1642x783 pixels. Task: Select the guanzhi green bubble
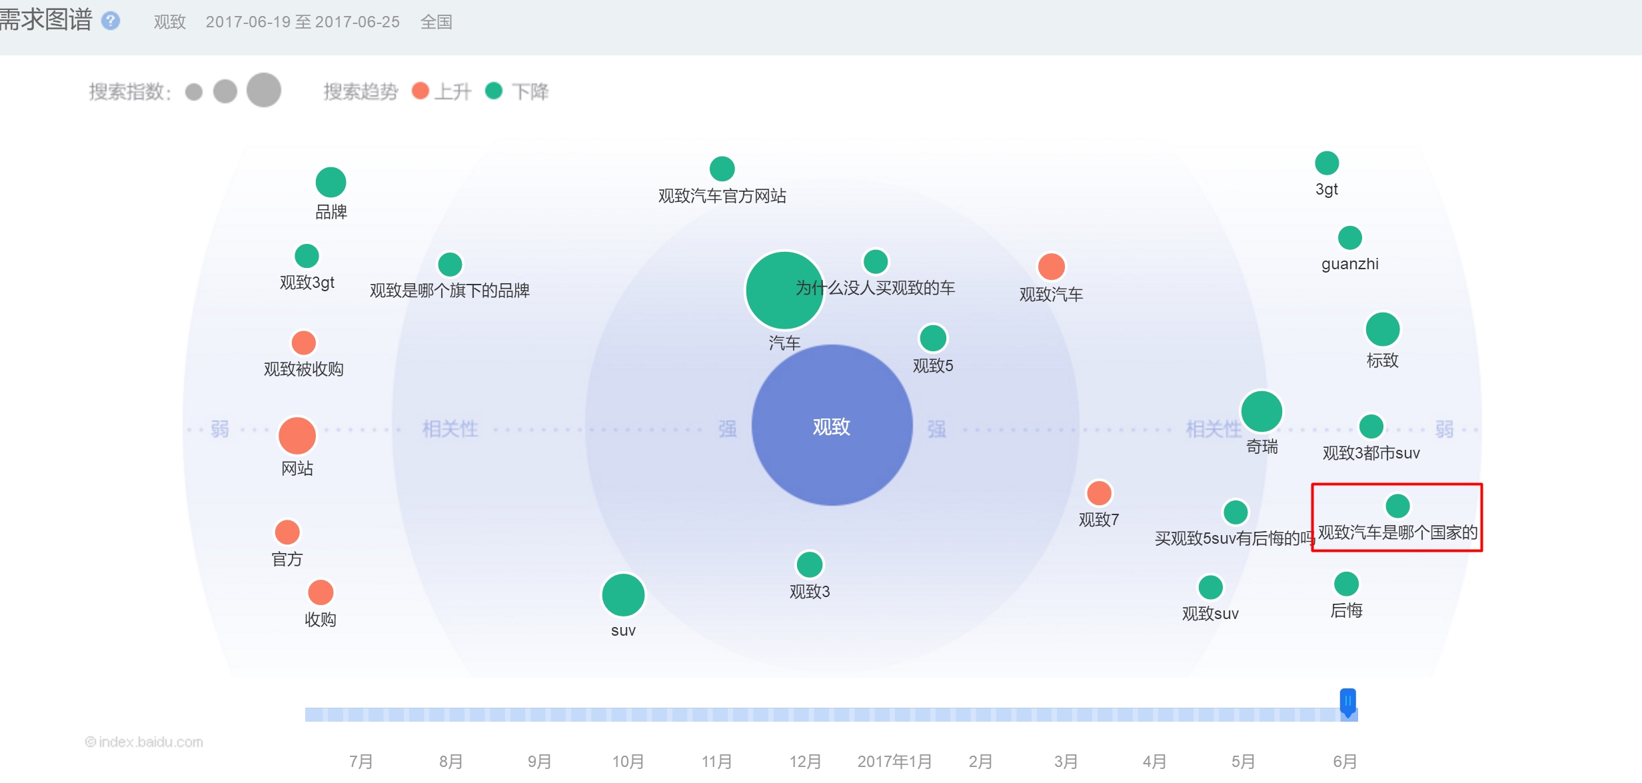(1350, 238)
